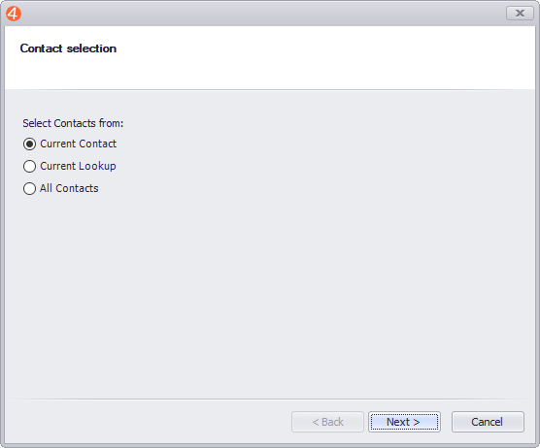
Task: Click the orange 4 application icon
Action: point(14,14)
